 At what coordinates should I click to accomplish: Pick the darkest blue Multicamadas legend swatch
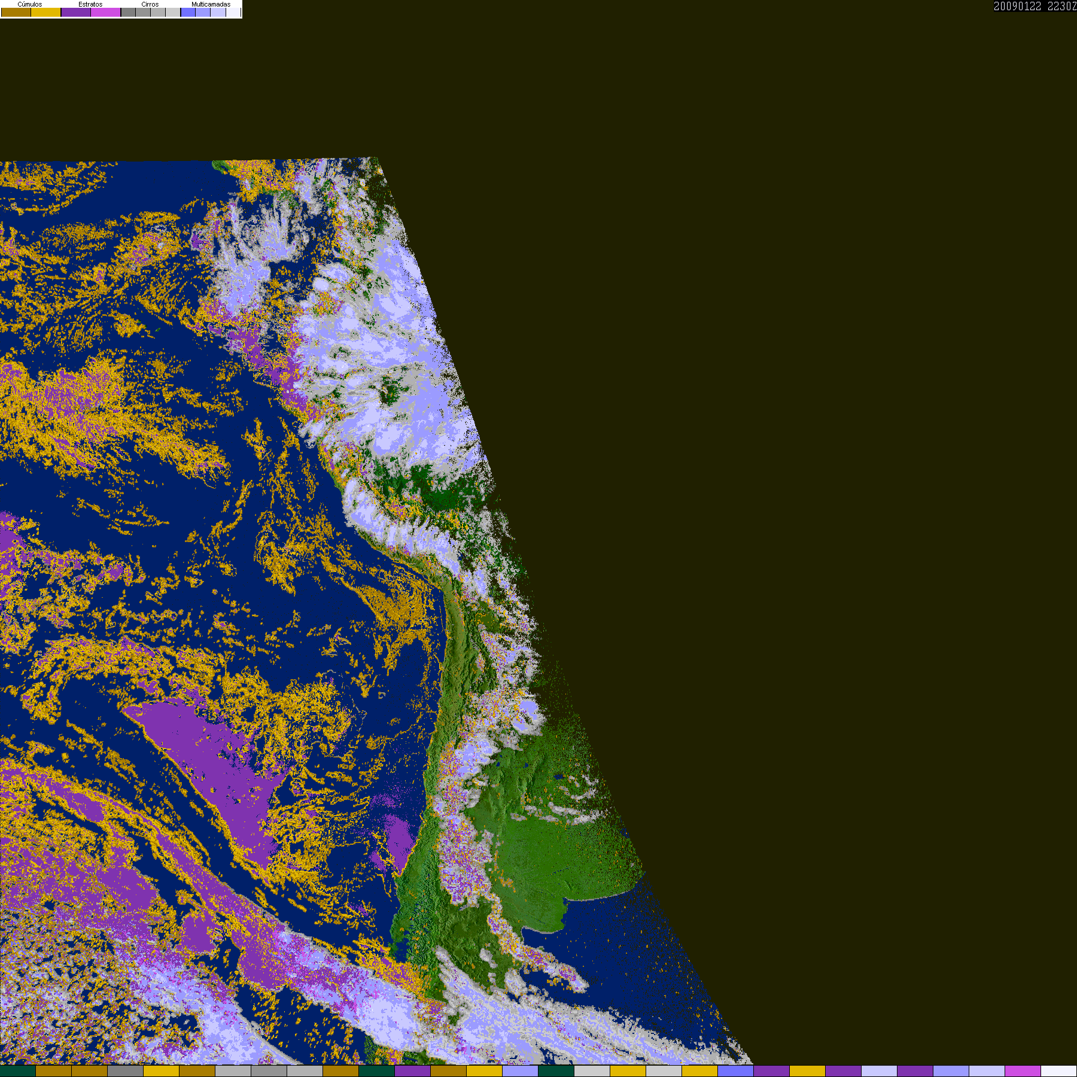pyautogui.click(x=188, y=13)
